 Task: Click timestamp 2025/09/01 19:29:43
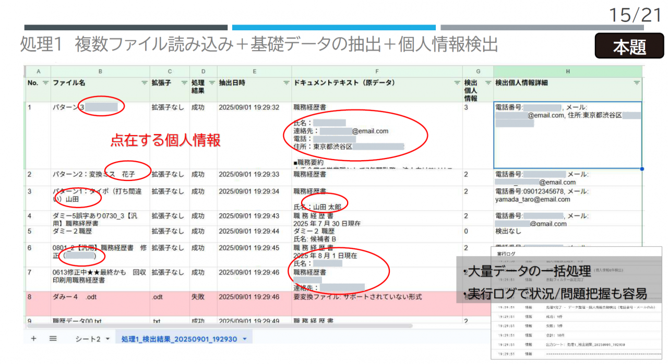(249, 216)
